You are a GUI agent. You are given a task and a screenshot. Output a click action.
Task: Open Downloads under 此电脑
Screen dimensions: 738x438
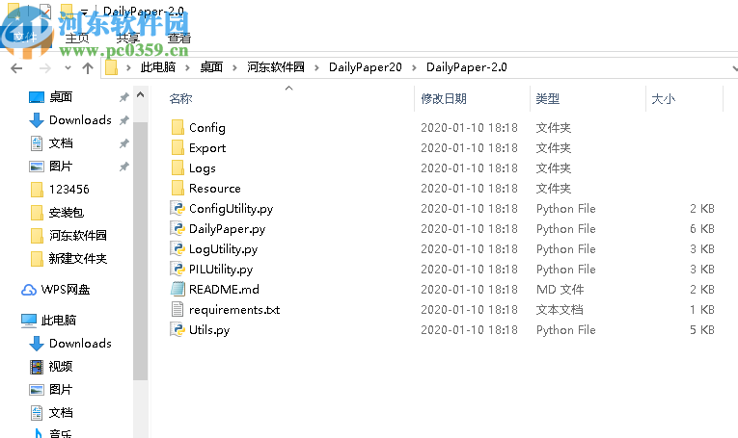70,343
